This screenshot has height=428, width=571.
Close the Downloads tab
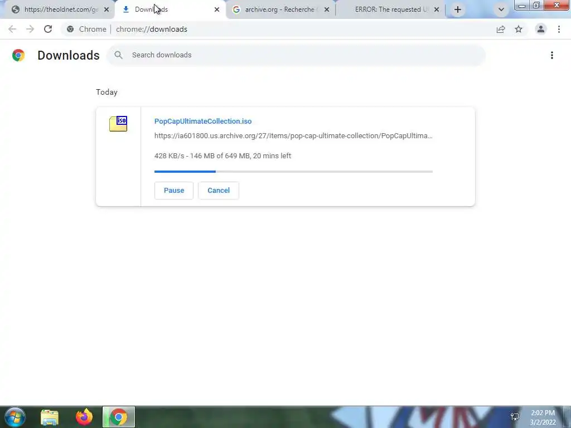pyautogui.click(x=217, y=9)
